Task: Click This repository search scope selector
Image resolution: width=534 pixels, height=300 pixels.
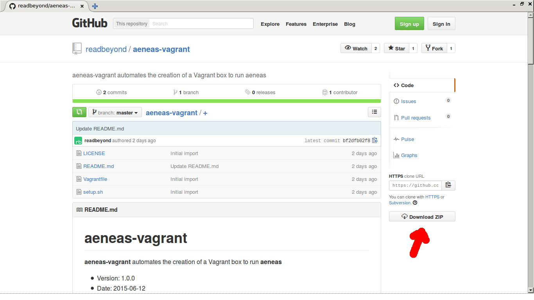Action: [x=131, y=23]
